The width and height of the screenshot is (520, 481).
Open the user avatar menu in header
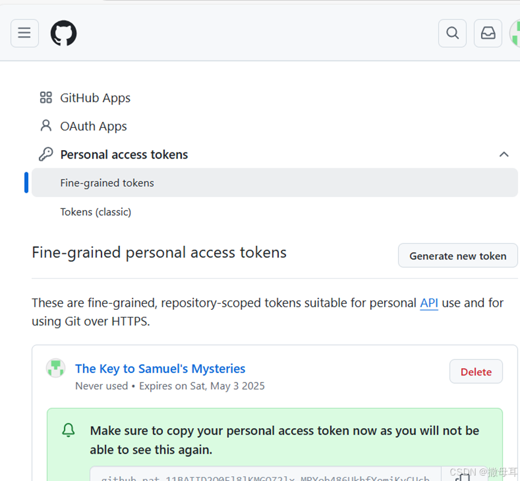tap(515, 33)
